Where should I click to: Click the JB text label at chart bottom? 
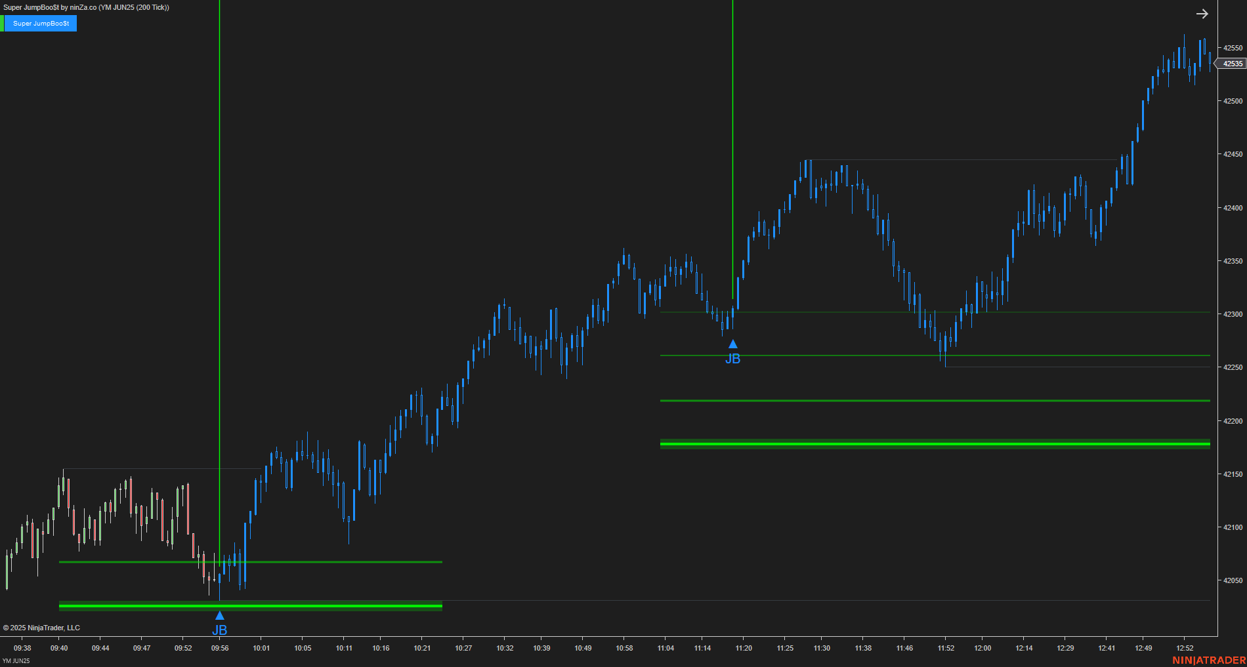pos(220,629)
